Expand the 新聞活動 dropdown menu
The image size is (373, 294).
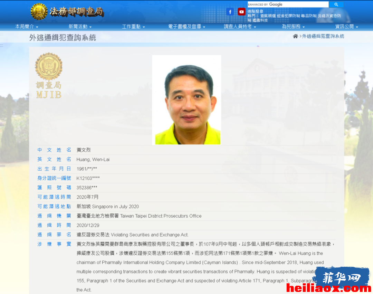click(80, 27)
